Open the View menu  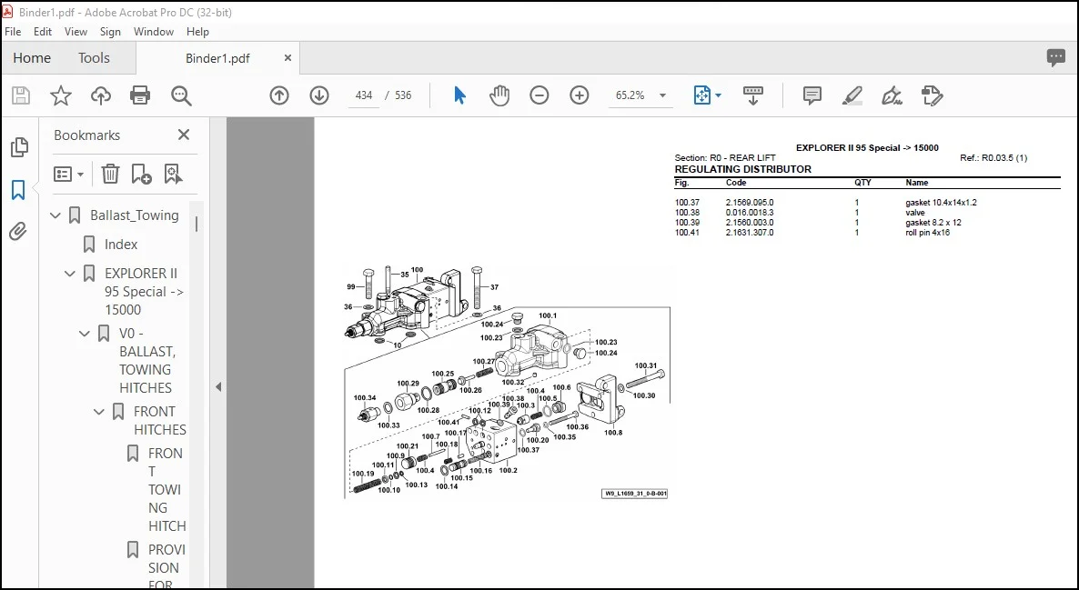coord(76,32)
